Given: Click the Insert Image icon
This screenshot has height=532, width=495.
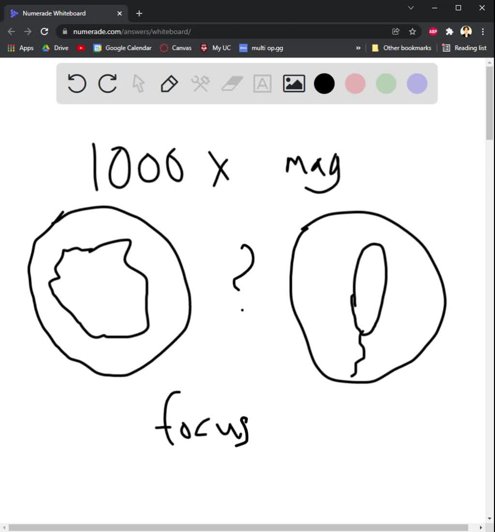Looking at the screenshot, I should coord(293,83).
